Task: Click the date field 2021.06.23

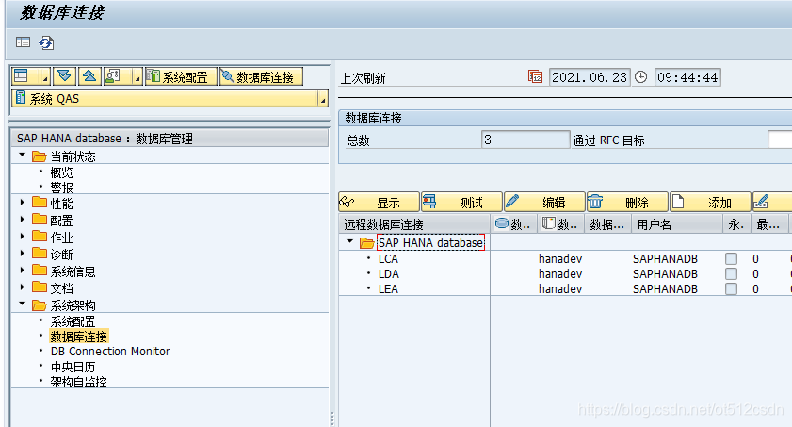Action: click(x=590, y=77)
